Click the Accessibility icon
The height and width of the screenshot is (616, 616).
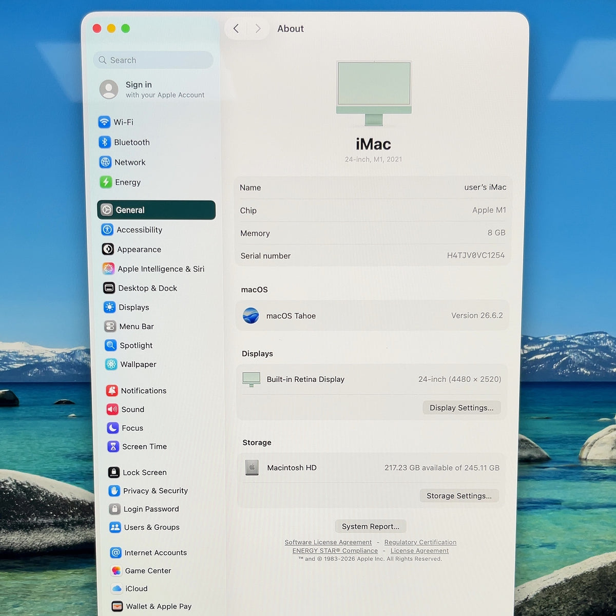[107, 229]
